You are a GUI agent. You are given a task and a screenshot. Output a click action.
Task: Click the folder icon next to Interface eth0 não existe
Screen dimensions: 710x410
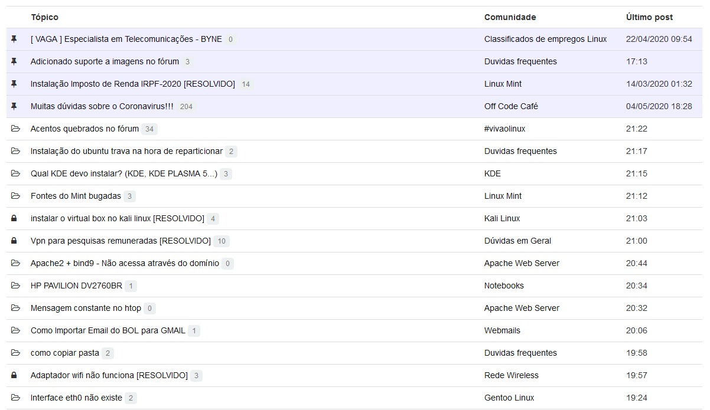click(x=15, y=398)
